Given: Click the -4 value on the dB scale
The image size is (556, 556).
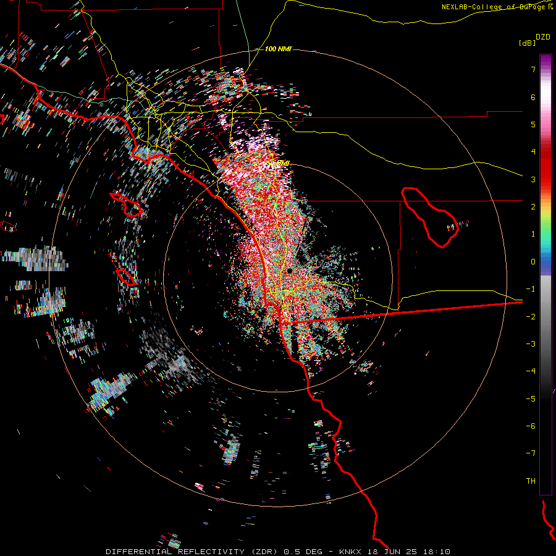Looking at the screenshot, I should [531, 371].
